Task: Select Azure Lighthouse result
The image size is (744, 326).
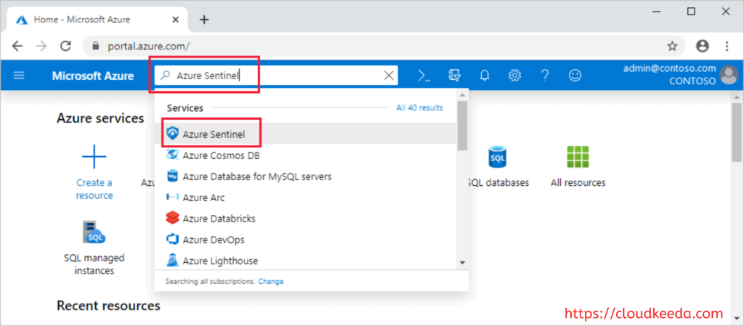Action: point(306,261)
